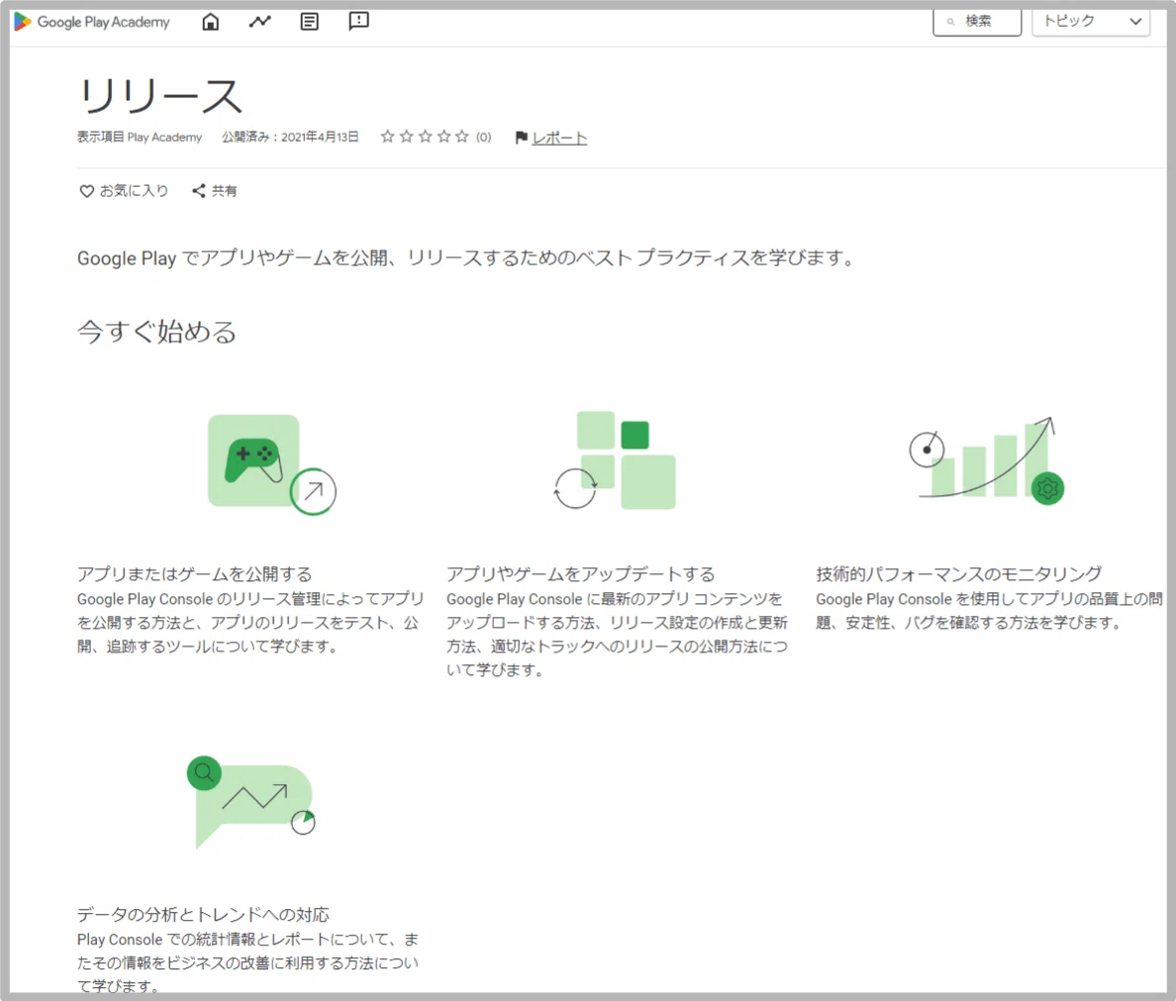This screenshot has height=1001, width=1176.
Task: Click the heart favorite icon
Action: (86, 191)
